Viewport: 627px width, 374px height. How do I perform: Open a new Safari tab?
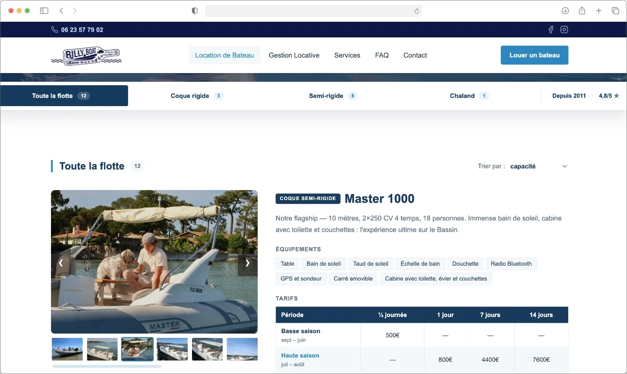click(599, 10)
